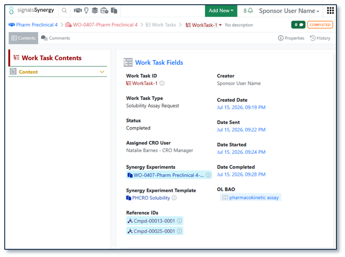Click the signalsSynergy logo
Screen dimensions: 345x257
point(31,10)
